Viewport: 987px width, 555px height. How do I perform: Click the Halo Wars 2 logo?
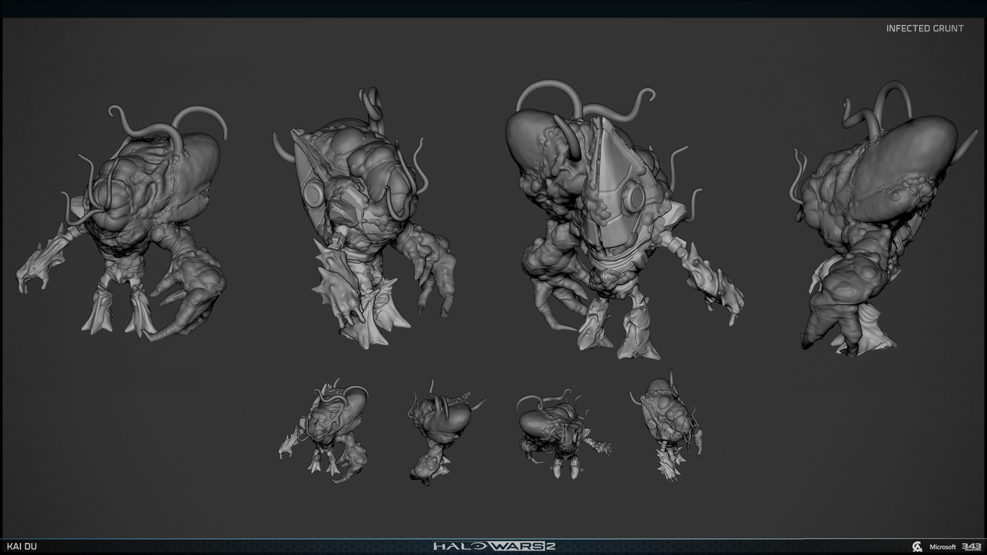pos(493,546)
